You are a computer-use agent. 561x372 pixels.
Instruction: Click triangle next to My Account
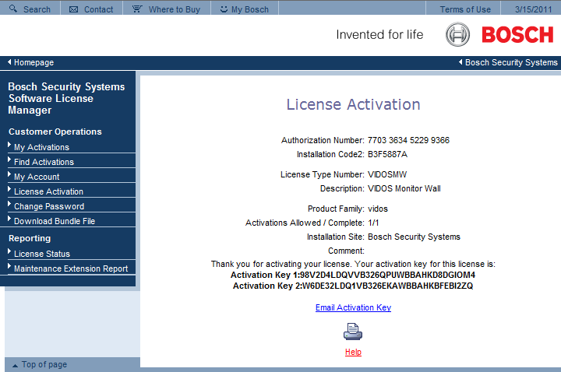(x=9, y=174)
